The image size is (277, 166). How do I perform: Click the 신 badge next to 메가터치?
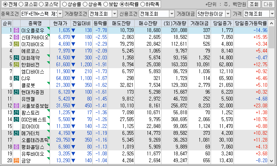point(16,133)
